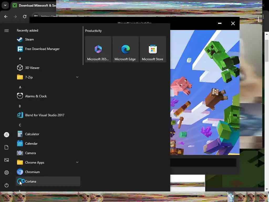The width and height of the screenshot is (269, 202).
Task: Reload the browser page
Action: point(25,17)
